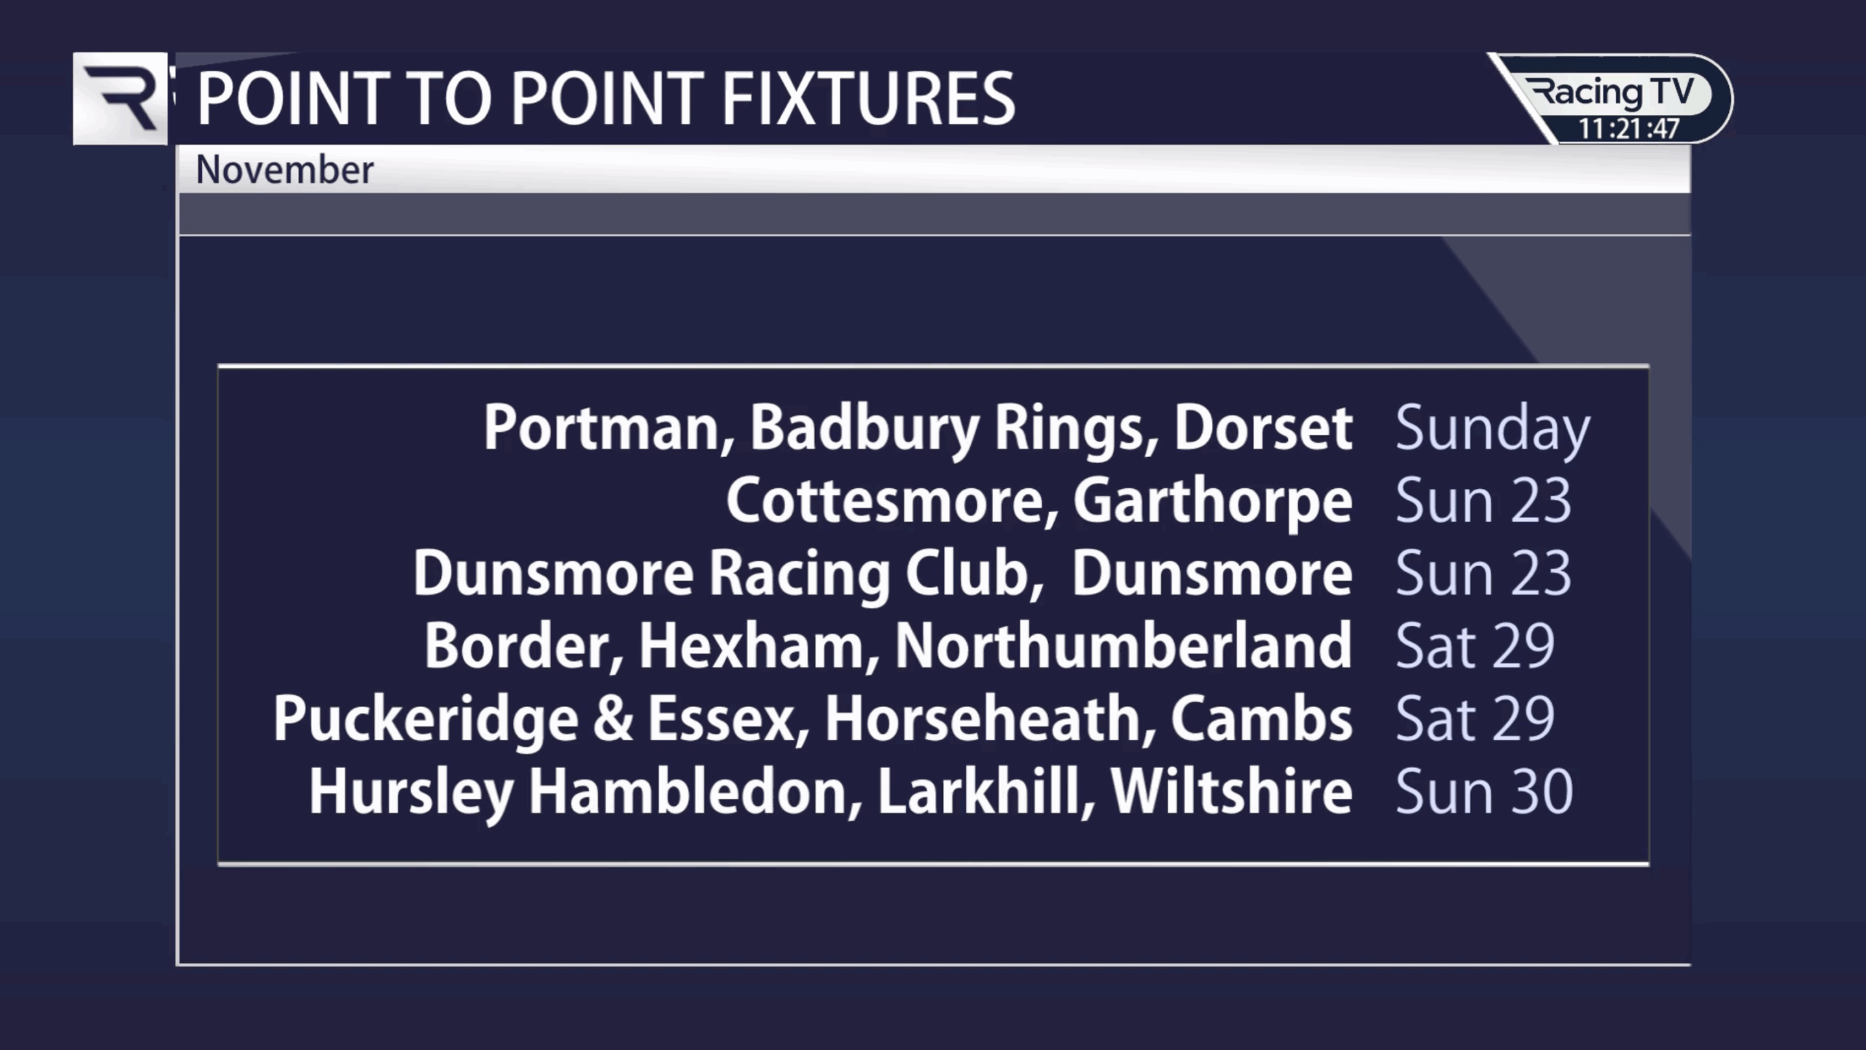Click the Sun 23 date beside Cottesmore, Garthorpe
This screenshot has width=1866, height=1050.
pos(1483,501)
